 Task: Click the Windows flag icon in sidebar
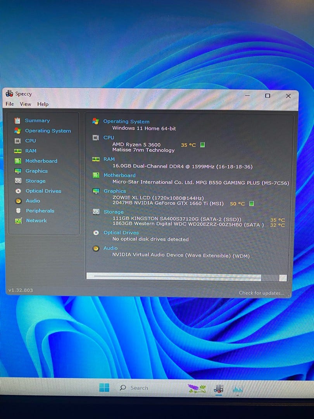[17, 131]
